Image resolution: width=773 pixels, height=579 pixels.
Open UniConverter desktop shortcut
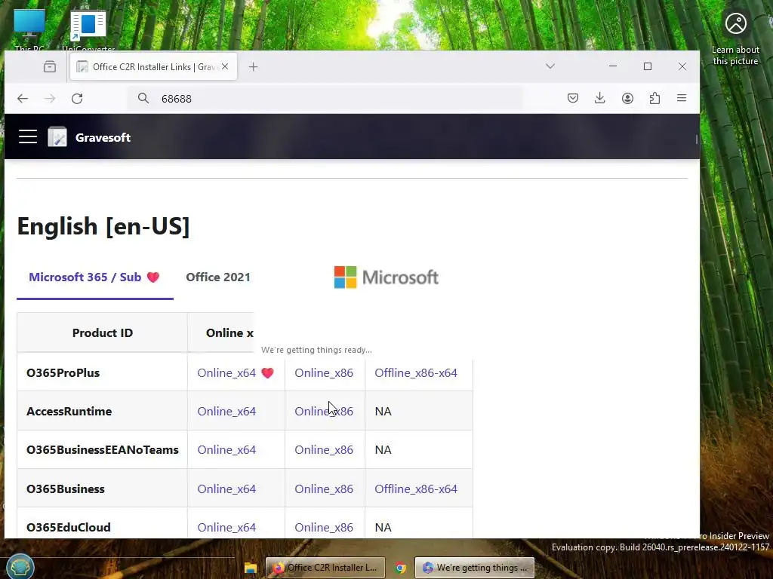[88, 29]
